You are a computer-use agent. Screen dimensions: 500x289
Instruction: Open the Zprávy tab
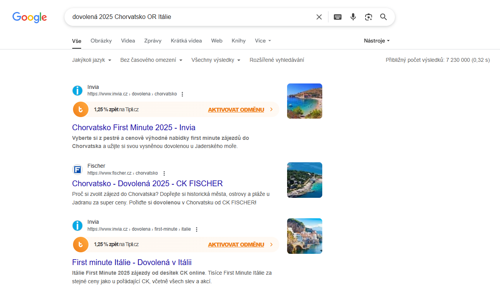pyautogui.click(x=153, y=41)
